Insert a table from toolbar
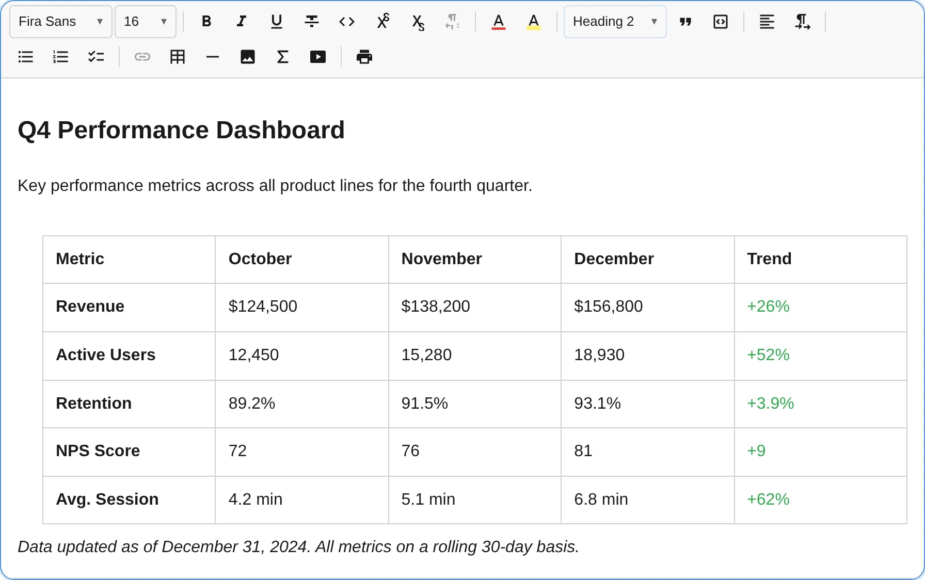This screenshot has width=925, height=580. [x=178, y=57]
